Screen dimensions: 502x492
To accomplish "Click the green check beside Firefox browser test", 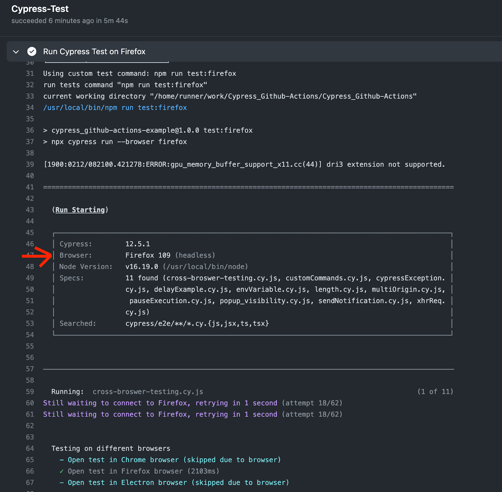I will (61, 471).
